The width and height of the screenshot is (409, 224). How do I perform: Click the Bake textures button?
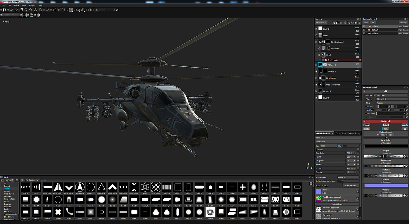(x=351, y=185)
